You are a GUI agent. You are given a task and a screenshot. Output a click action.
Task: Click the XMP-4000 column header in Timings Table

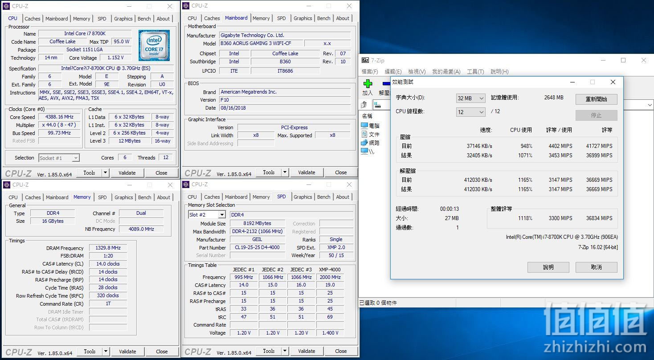click(330, 270)
